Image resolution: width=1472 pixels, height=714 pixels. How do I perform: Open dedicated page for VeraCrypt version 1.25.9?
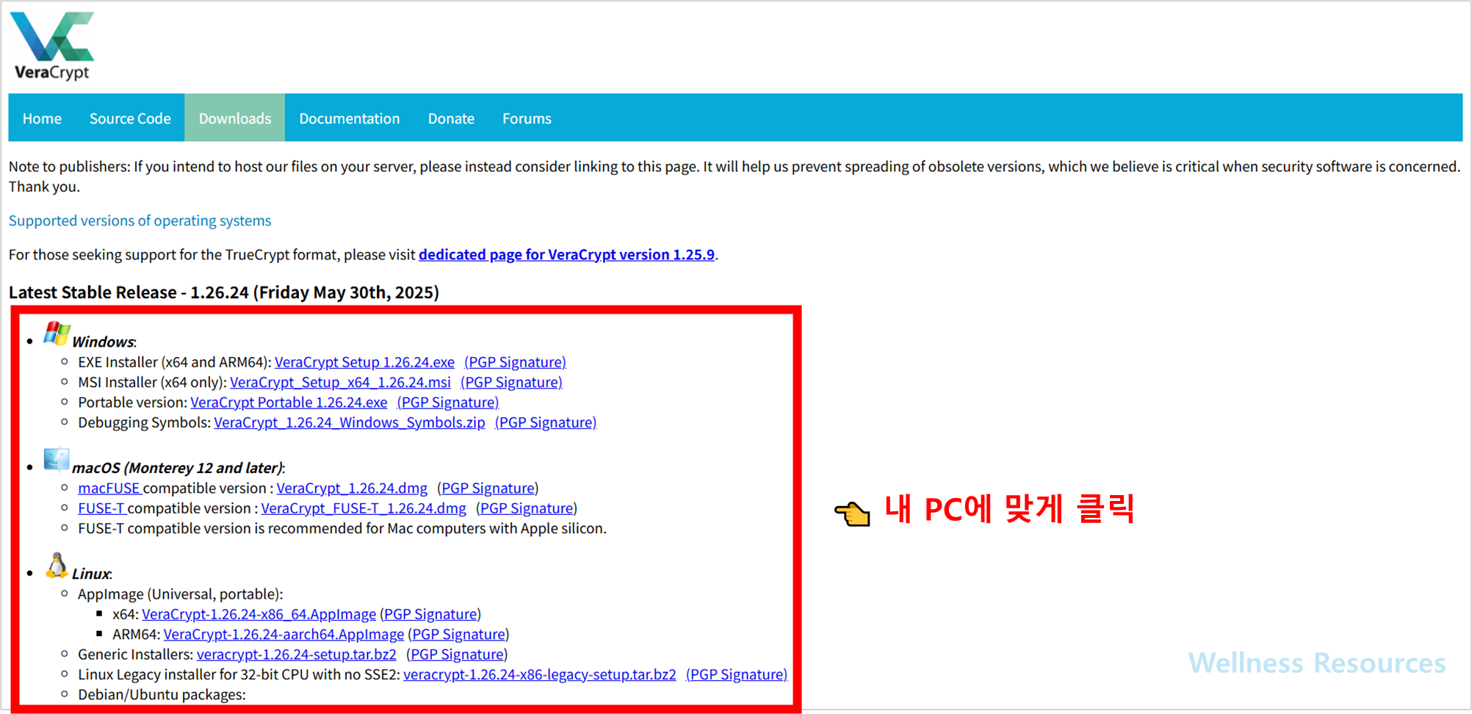(566, 254)
